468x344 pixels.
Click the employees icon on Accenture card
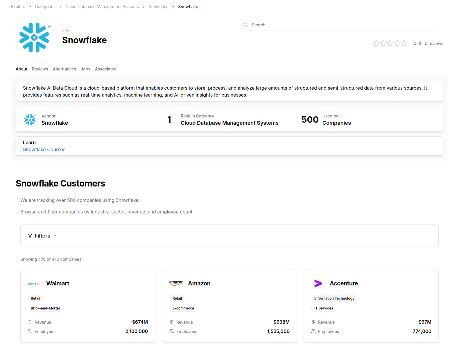tap(313, 331)
